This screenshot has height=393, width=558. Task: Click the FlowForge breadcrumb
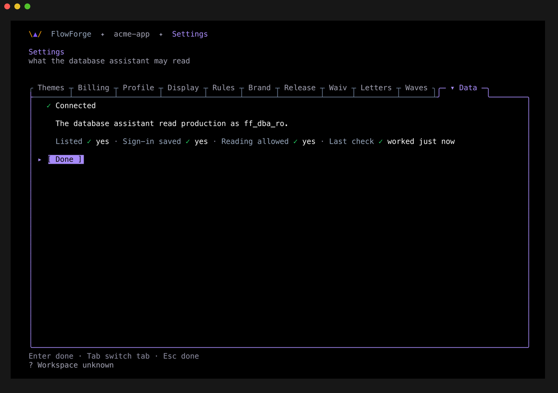(71, 34)
